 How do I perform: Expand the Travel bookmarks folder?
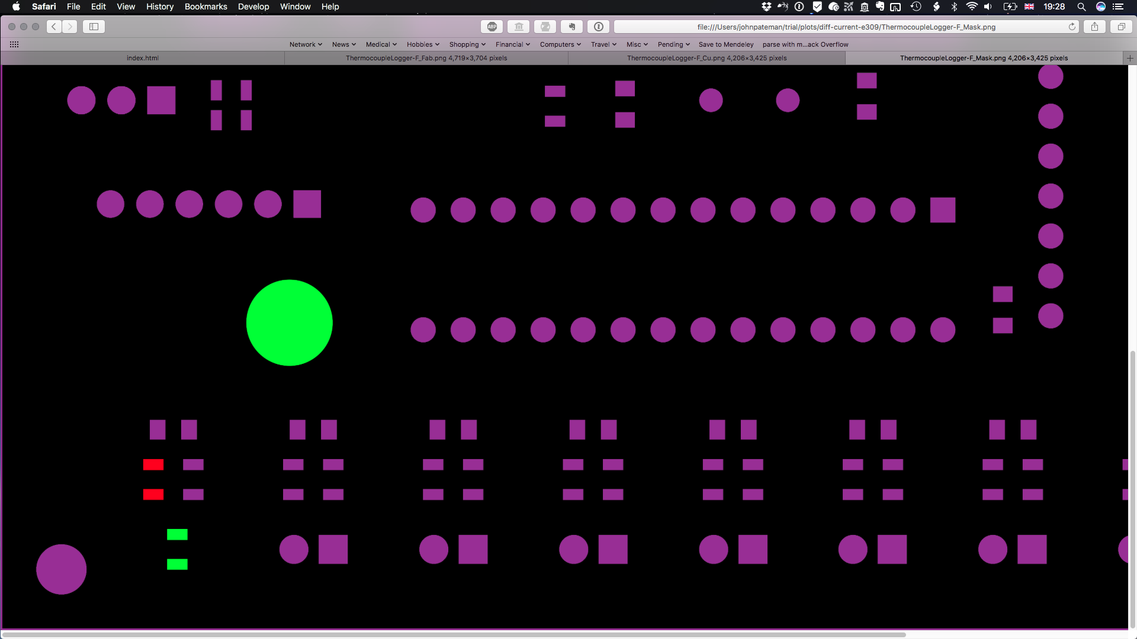[x=603, y=44]
